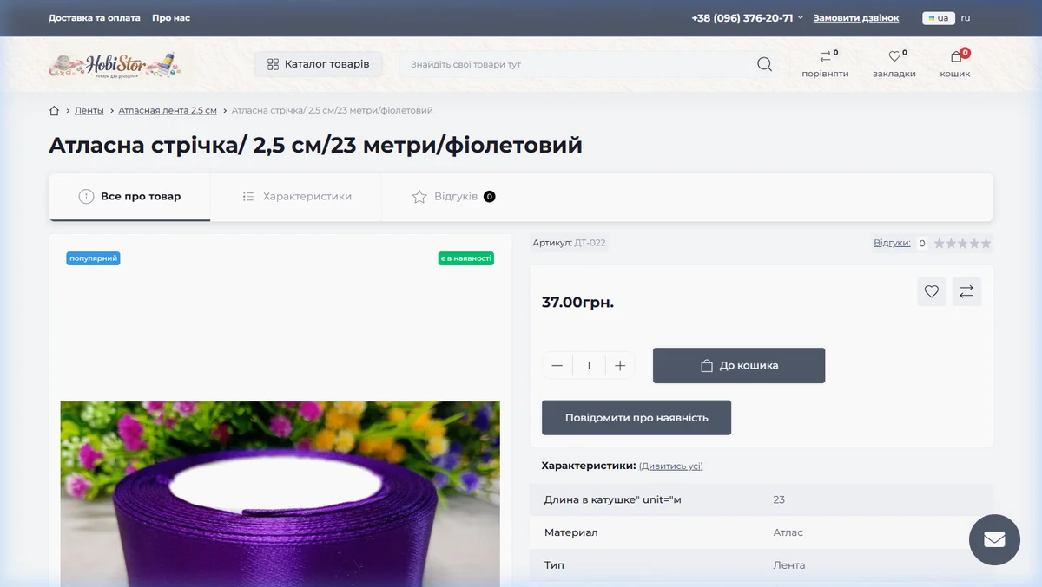Click Повідомити про наявність button
1042x587 pixels.
tap(636, 418)
